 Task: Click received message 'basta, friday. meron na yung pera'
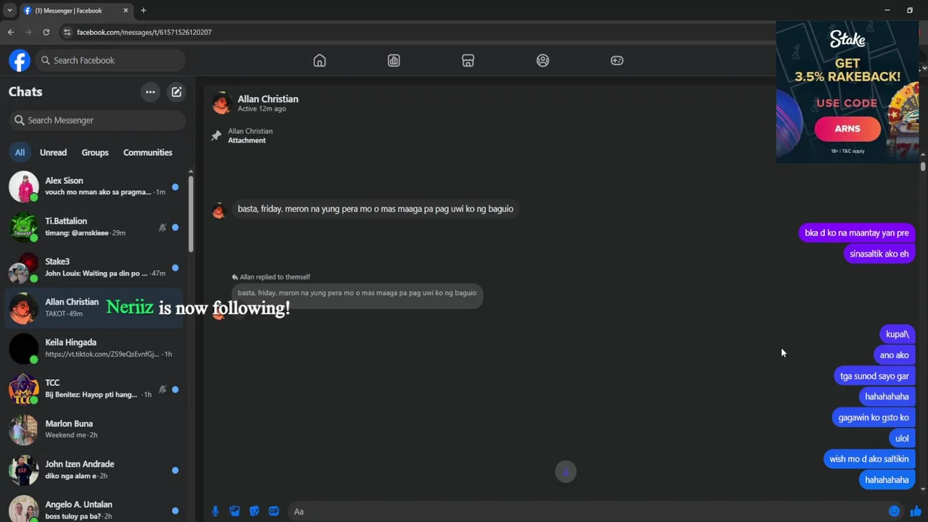(x=376, y=209)
